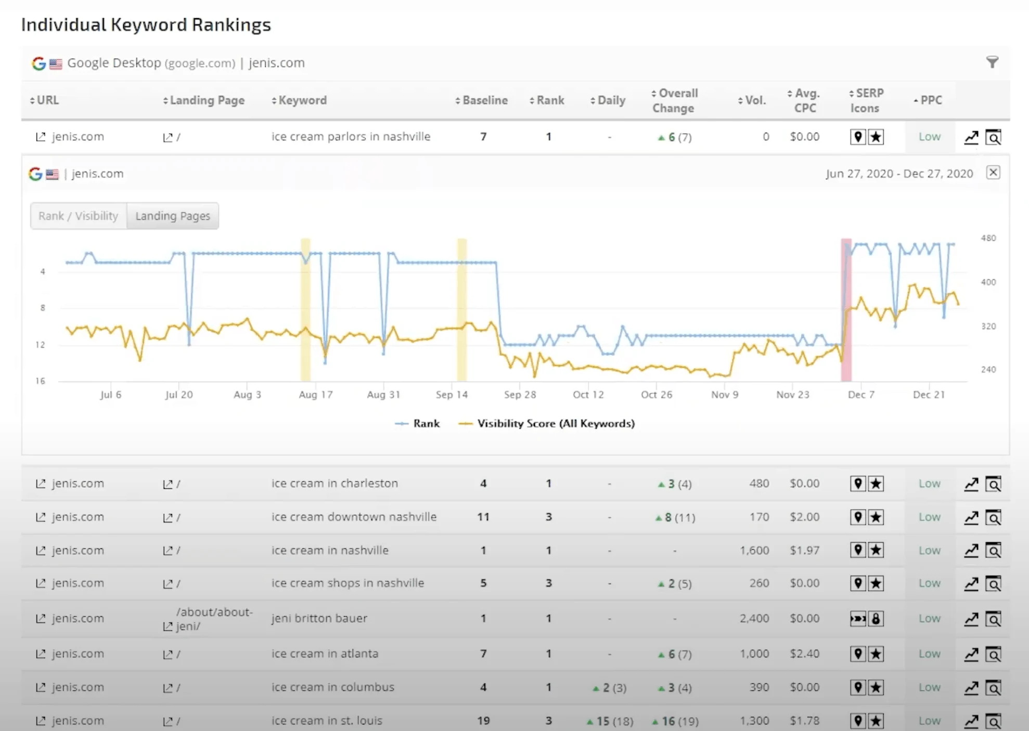
Task: Click the external link icon beside jenis.com top row
Action: coord(41,137)
